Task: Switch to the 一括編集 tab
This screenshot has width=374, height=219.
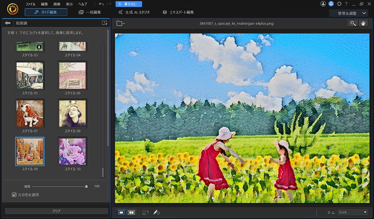Action: (x=90, y=12)
